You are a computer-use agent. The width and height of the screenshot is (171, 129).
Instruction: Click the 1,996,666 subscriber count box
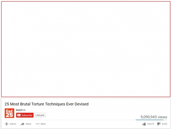point(40,115)
